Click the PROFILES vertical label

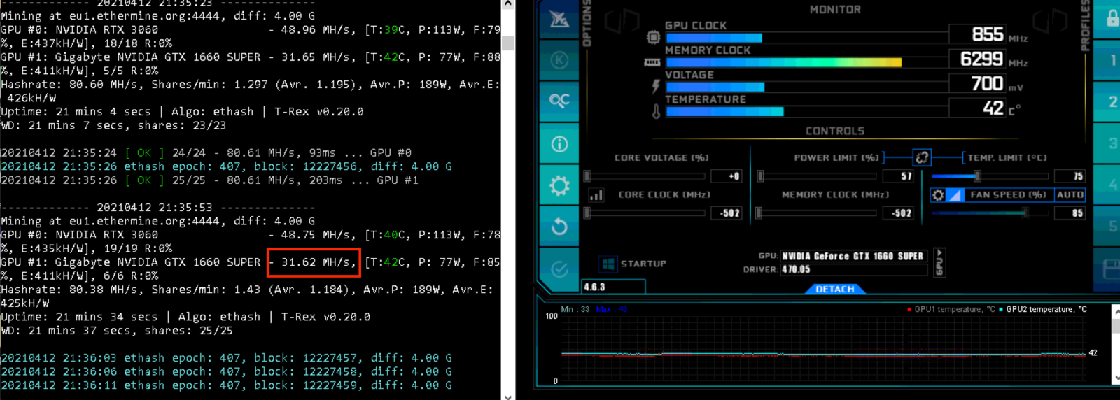(1085, 25)
